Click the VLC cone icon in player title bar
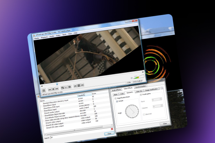Image resolution: width=215 pixels, height=143 pixels. click(x=34, y=36)
